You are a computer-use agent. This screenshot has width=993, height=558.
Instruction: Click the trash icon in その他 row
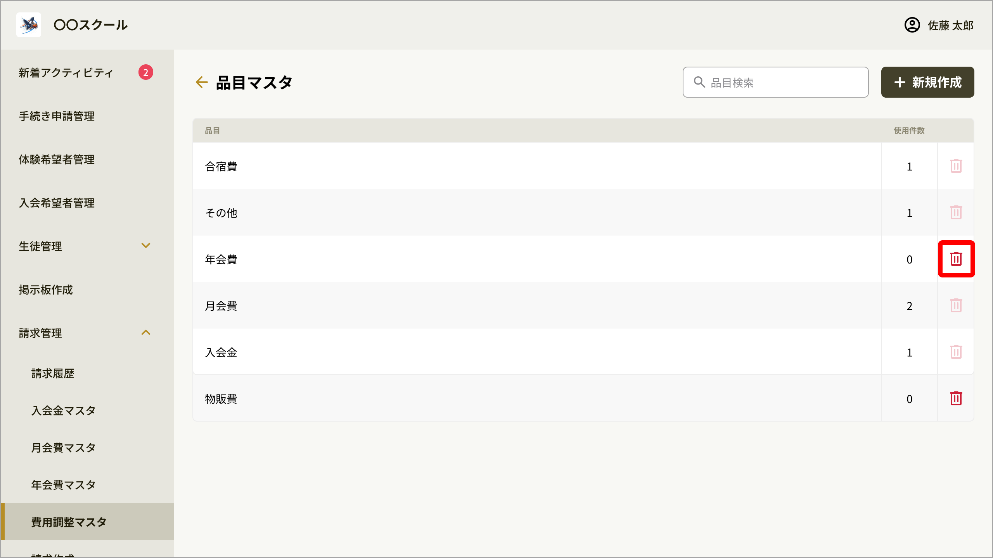pos(956,212)
